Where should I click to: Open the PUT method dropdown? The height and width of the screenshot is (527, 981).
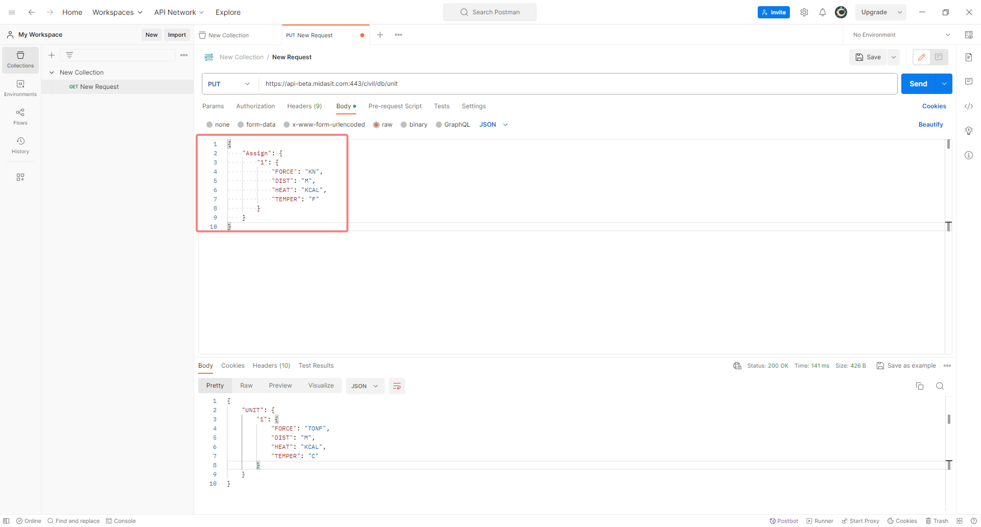229,84
